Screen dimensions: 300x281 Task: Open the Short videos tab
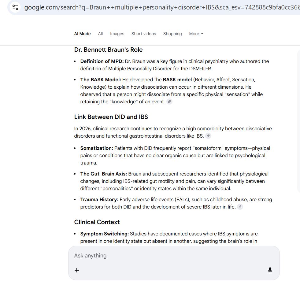[144, 34]
